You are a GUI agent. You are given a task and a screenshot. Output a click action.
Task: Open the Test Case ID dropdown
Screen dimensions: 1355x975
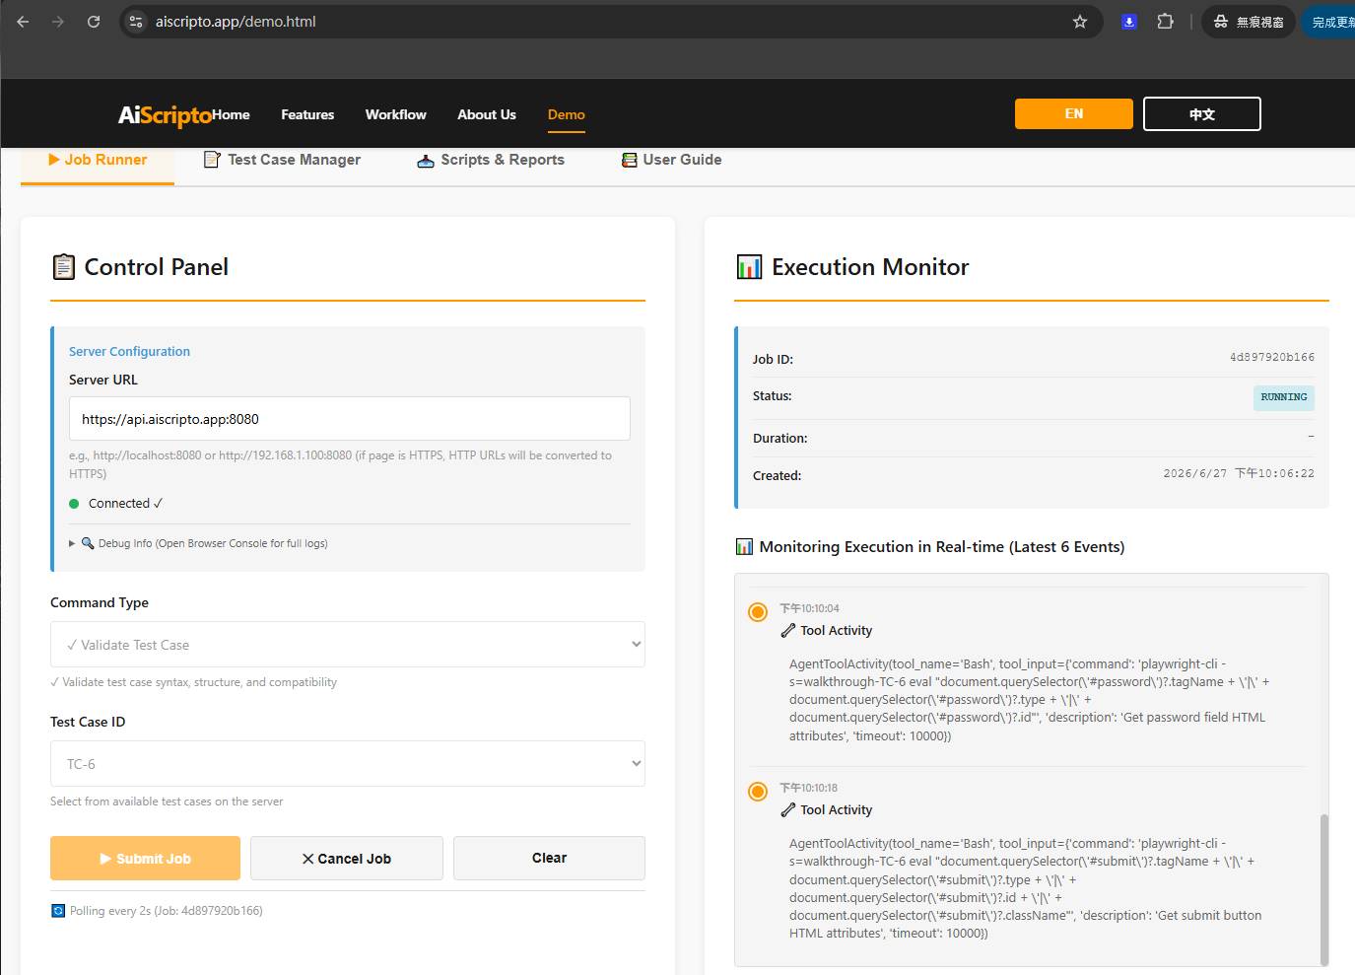click(x=348, y=764)
